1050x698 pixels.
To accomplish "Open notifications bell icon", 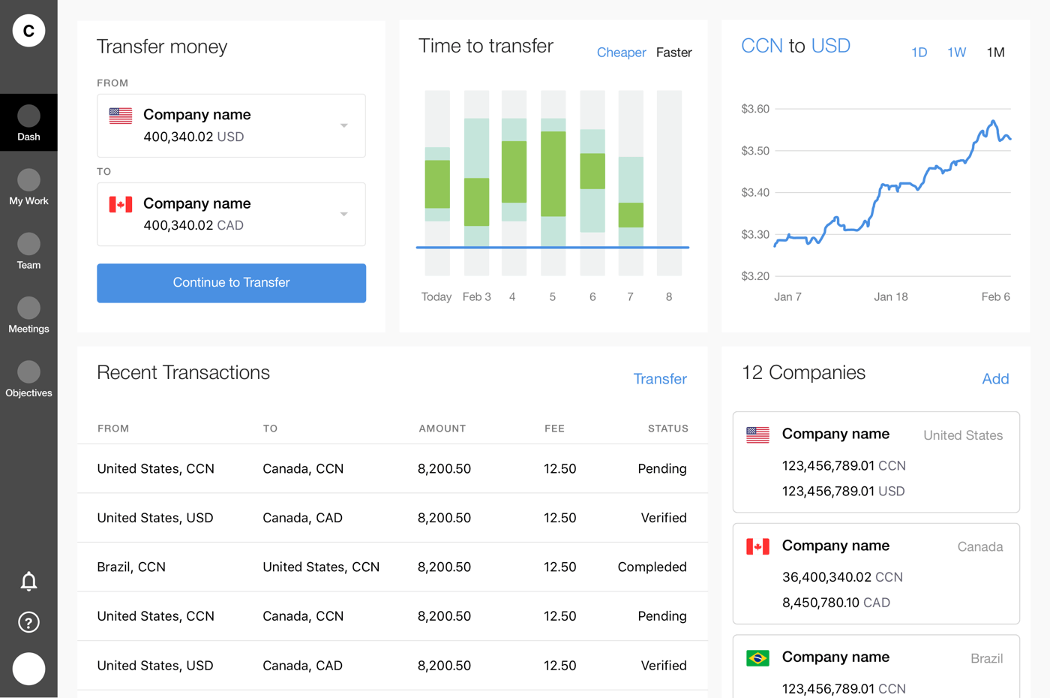I will coord(28,581).
